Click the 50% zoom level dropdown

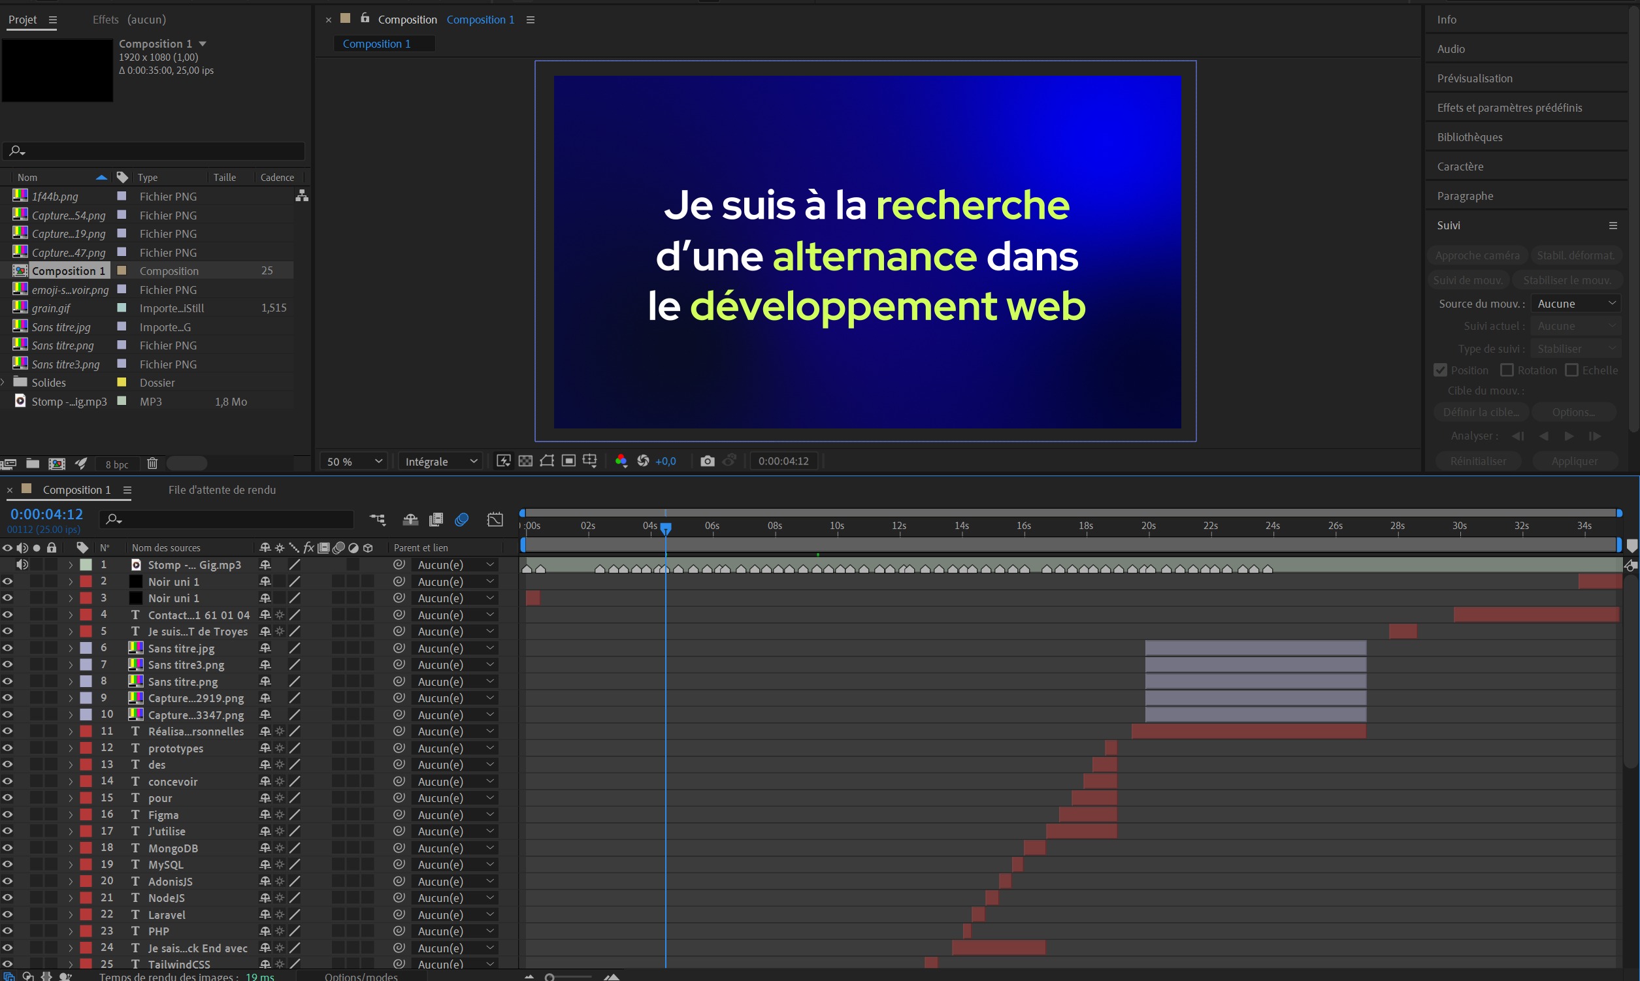point(357,460)
